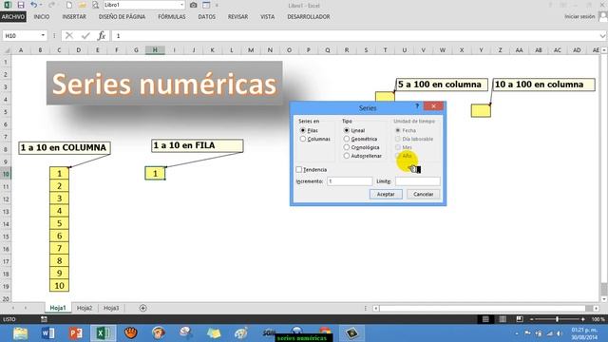
Task: Open DESARROLLADOR ribbon tab
Action: point(309,17)
